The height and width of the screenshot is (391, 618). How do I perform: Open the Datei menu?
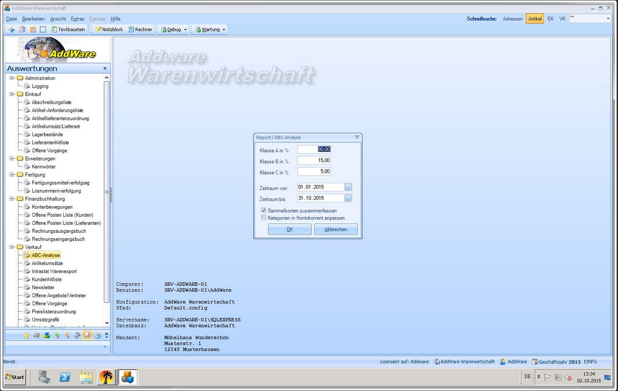point(12,19)
